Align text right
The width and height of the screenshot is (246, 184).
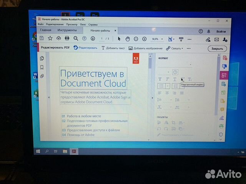[x=174, y=93]
